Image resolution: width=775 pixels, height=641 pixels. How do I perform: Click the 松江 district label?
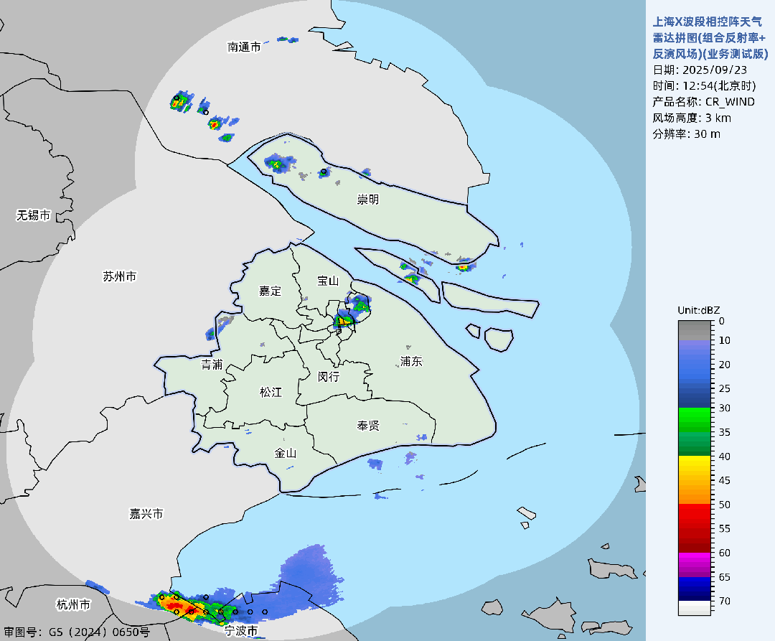click(271, 392)
